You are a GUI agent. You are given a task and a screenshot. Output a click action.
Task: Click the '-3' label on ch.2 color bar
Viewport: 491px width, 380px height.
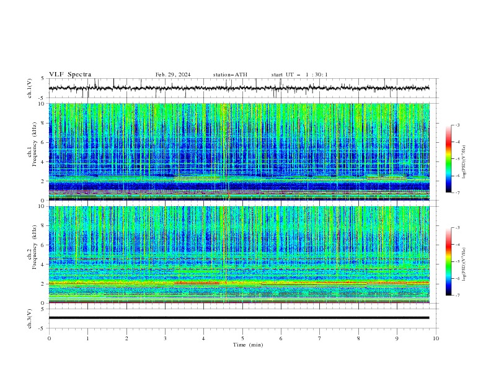click(458, 228)
